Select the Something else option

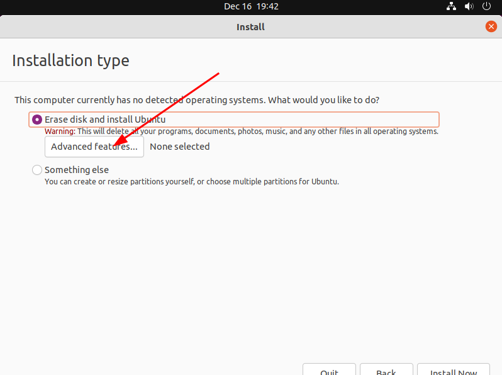click(x=70, y=170)
